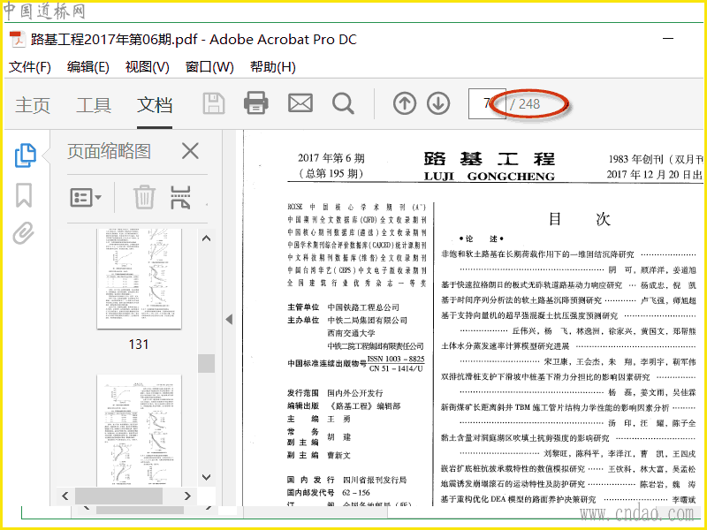Viewport: 707px width, 530px height.
Task: Open the 视图(V) menu
Action: (x=147, y=67)
